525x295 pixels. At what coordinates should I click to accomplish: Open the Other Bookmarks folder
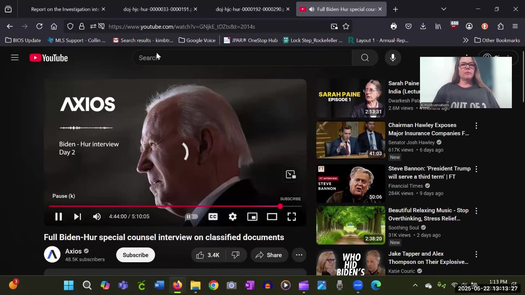point(497,40)
